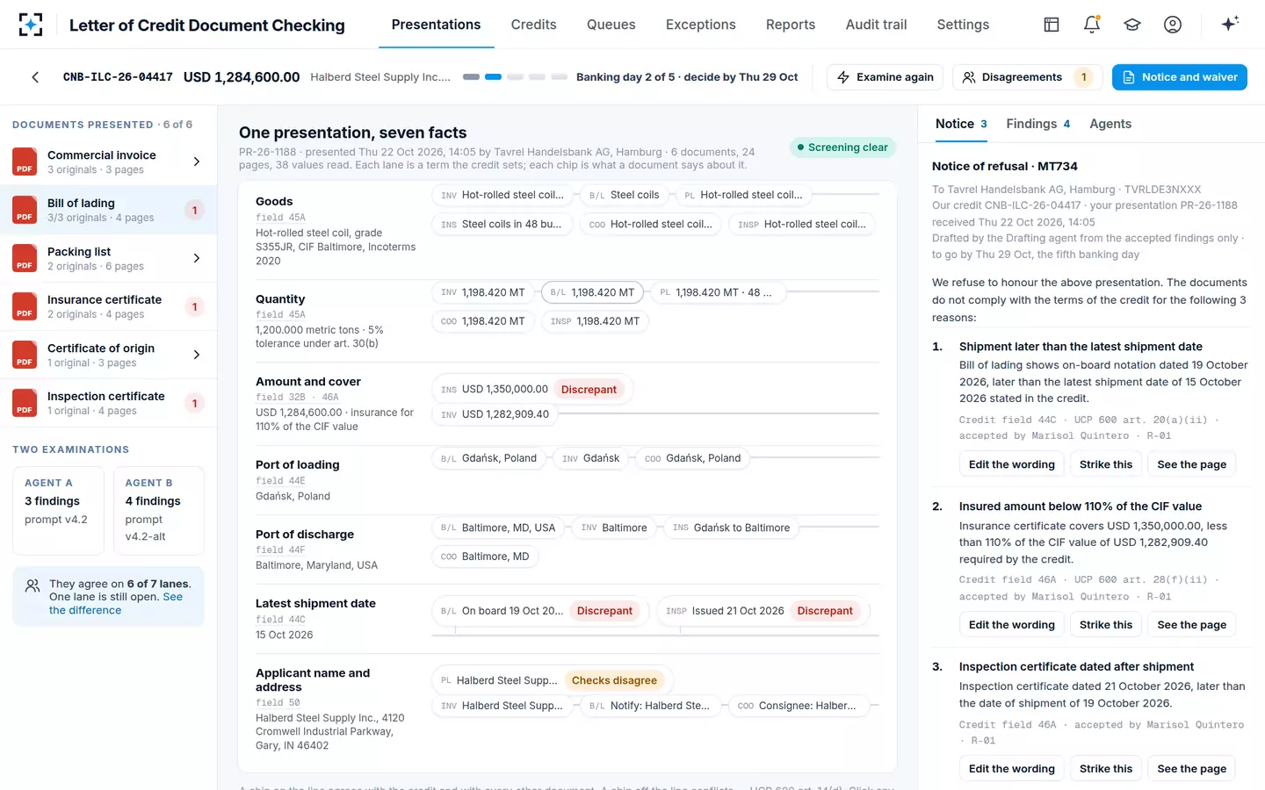
Task: Open the Audit trail tab
Action: click(x=876, y=25)
